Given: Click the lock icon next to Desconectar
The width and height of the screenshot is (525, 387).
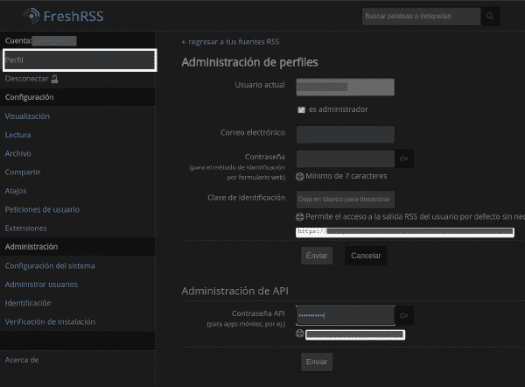Looking at the screenshot, I should [54, 79].
